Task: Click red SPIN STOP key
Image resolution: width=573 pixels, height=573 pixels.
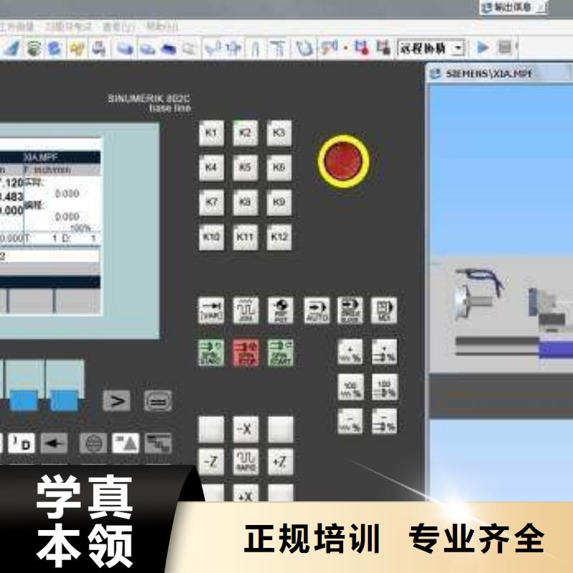Action: click(x=246, y=352)
